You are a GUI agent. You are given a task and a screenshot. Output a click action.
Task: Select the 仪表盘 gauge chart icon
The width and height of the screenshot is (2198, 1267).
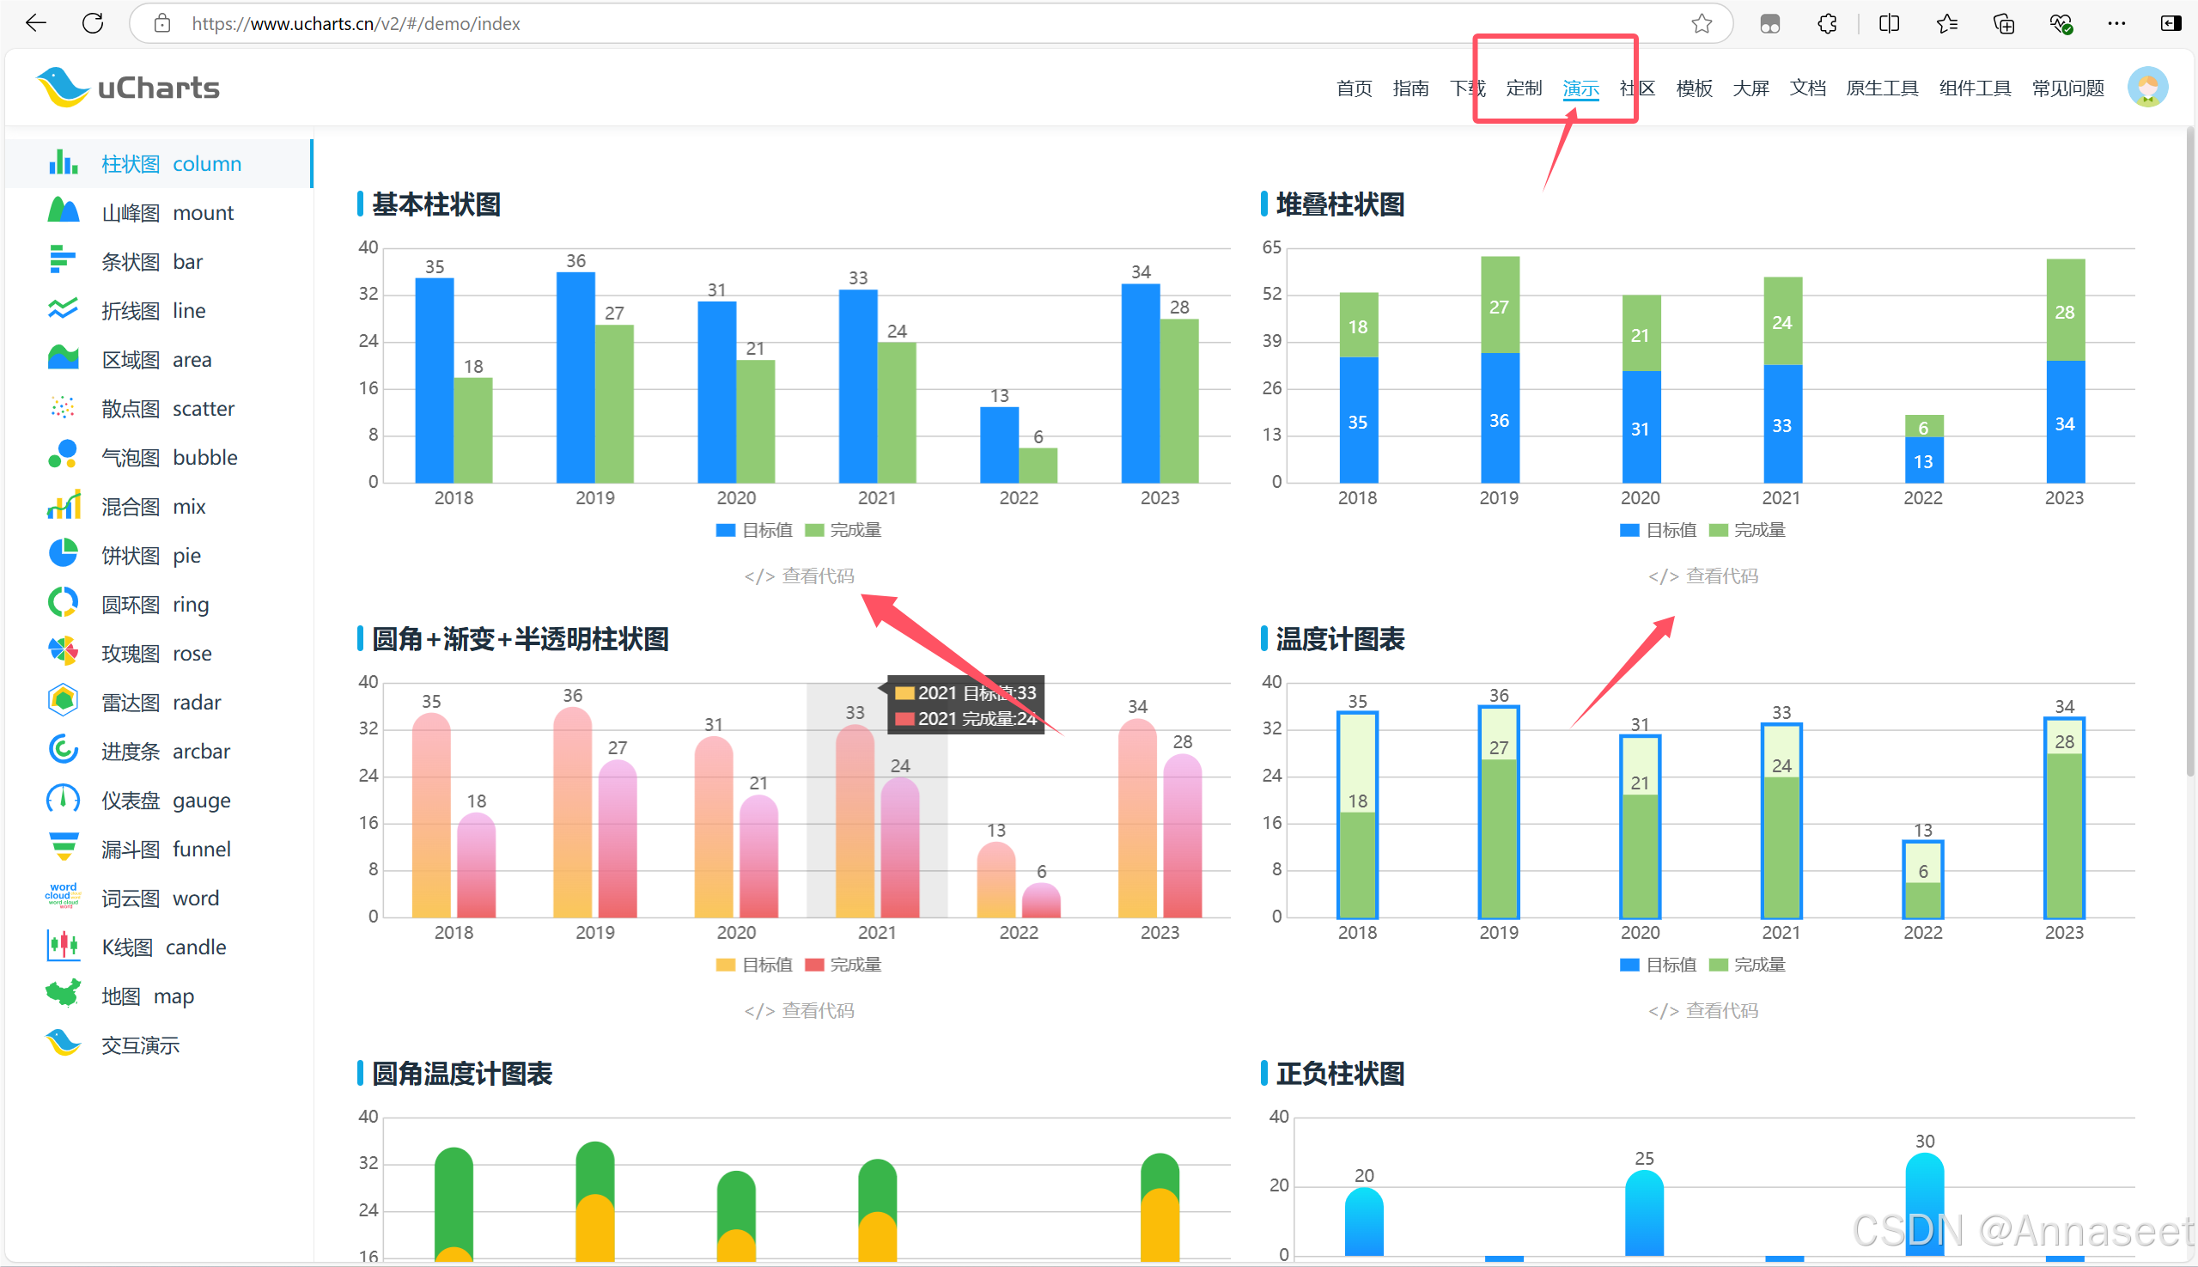(62, 800)
